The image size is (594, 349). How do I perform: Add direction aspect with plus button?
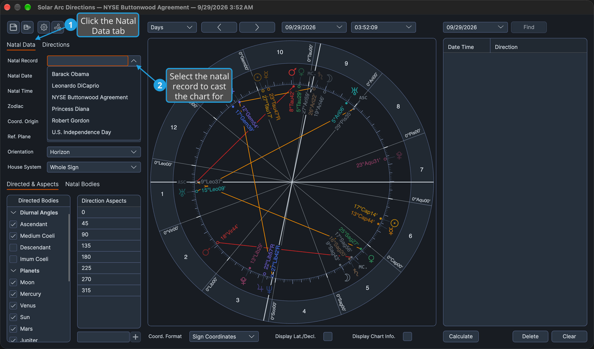[x=136, y=336]
